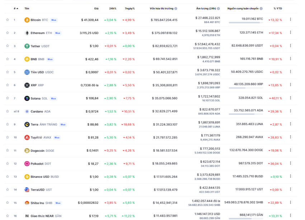Add Ethereum to watchlist star
Viewport: 305px width, 220px height.
[8, 33]
